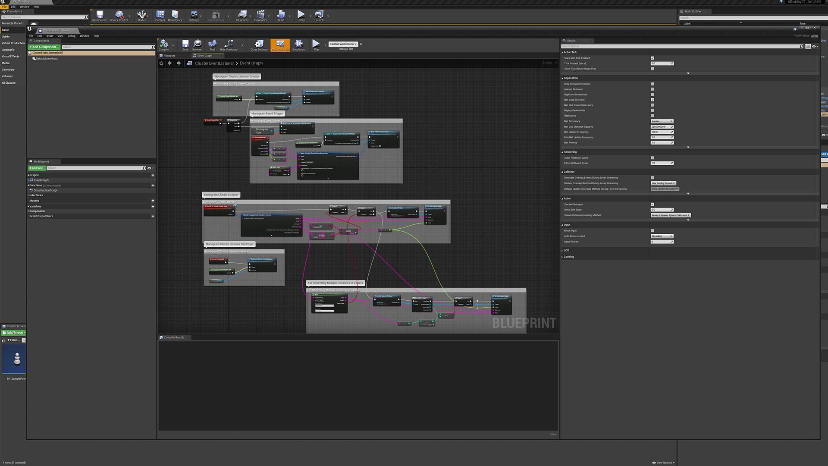Open the Debug menu in blueprint editor

point(71,36)
